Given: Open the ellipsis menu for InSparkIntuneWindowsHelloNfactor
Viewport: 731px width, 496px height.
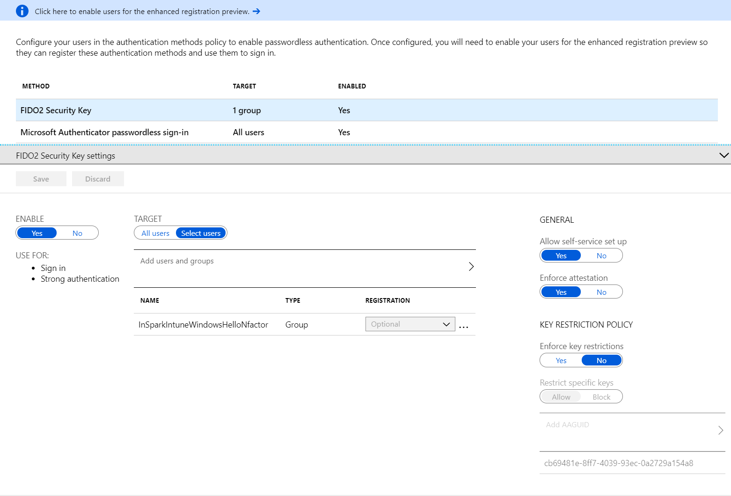Looking at the screenshot, I should (463, 327).
